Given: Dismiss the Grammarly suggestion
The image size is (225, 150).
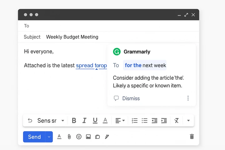Looking at the screenshot, I should tap(131, 98).
